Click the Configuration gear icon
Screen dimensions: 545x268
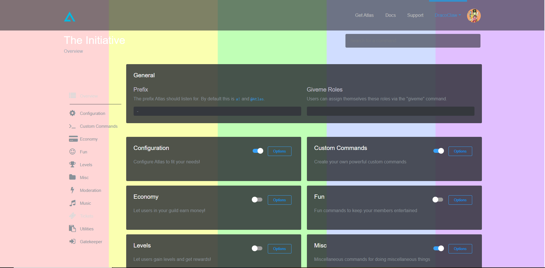(x=73, y=113)
